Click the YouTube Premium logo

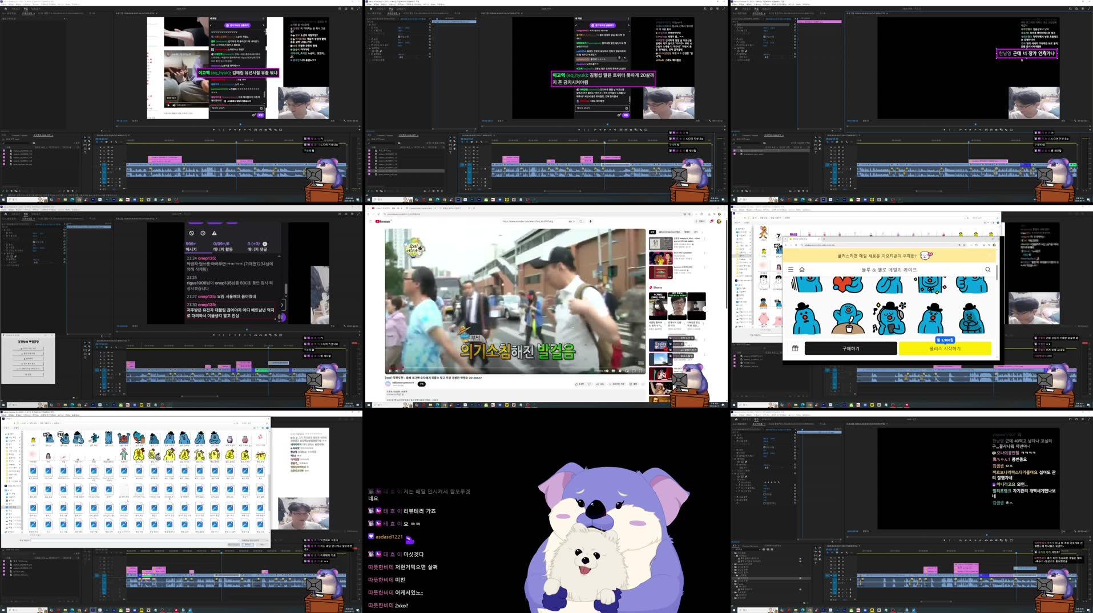click(x=383, y=221)
